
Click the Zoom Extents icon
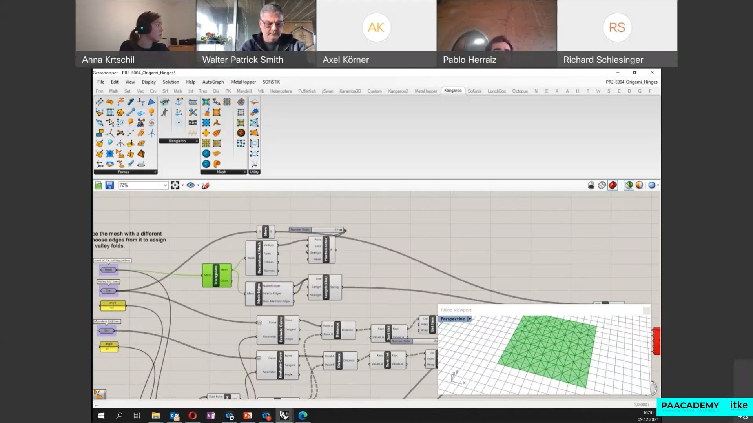[175, 185]
